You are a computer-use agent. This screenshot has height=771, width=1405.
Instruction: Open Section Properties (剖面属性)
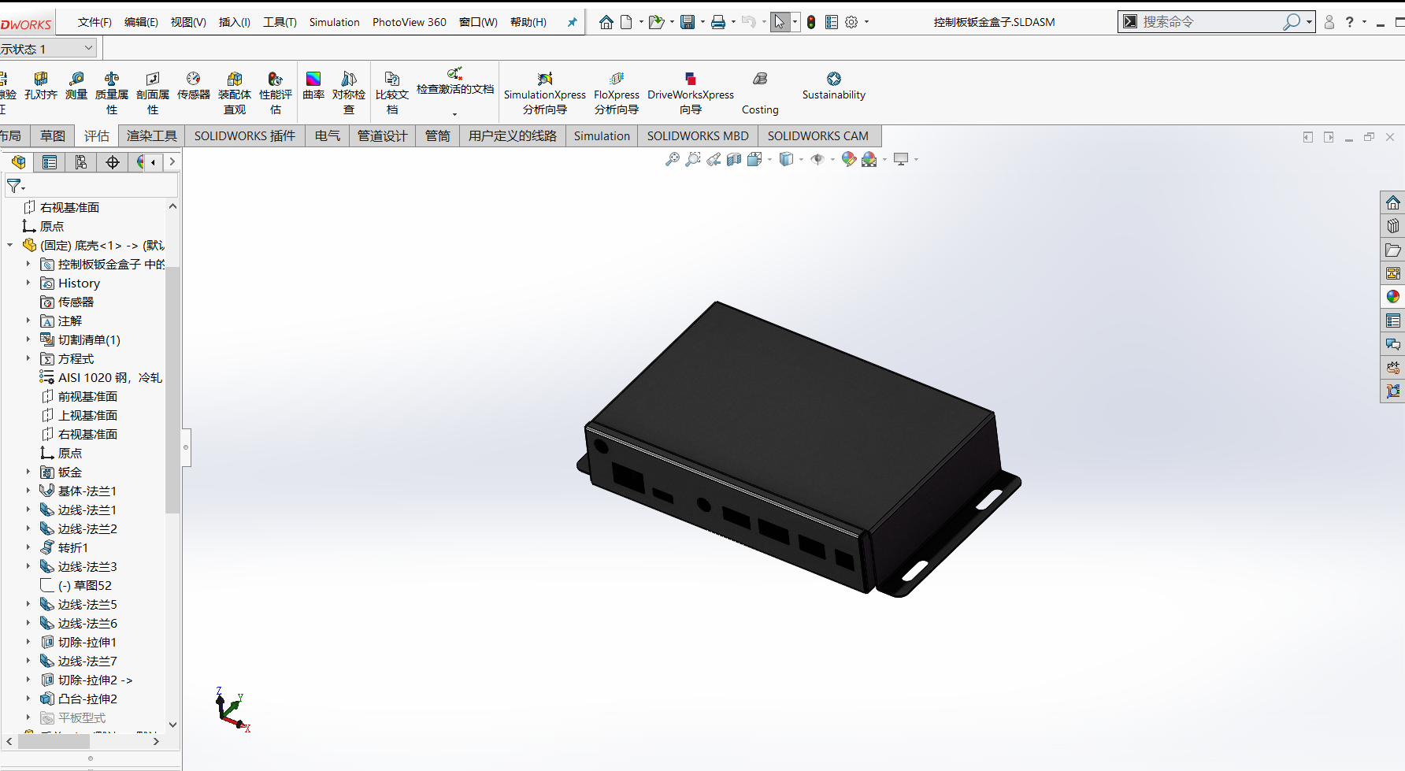[x=153, y=93]
